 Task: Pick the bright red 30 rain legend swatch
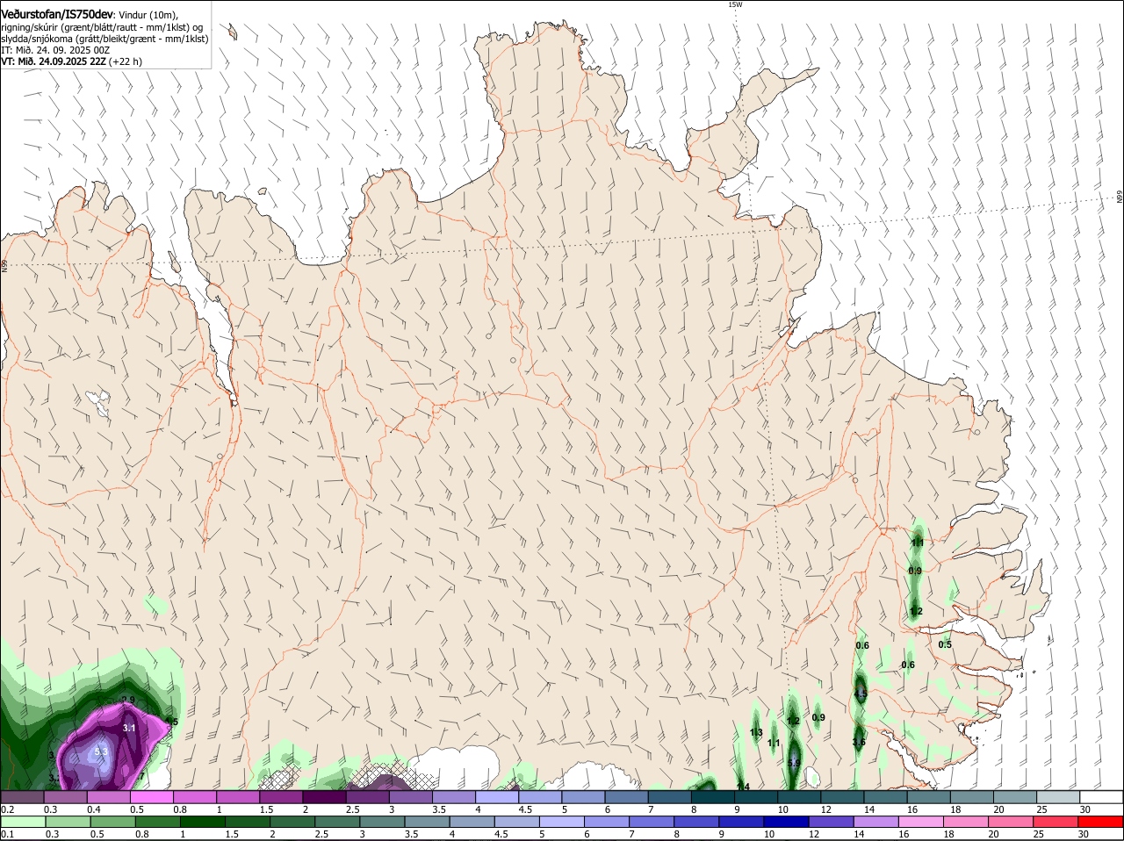pyautogui.click(x=1100, y=822)
